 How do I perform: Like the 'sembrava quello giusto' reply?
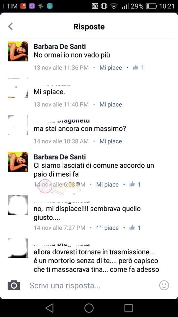[x=107, y=228]
